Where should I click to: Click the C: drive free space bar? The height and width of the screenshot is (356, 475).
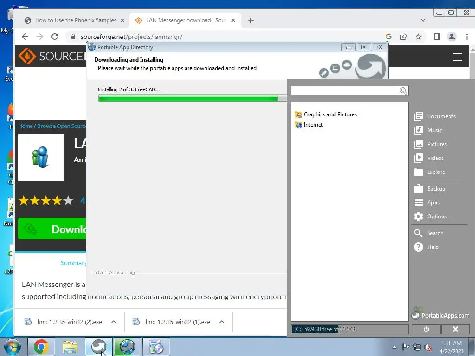pyautogui.click(x=350, y=329)
